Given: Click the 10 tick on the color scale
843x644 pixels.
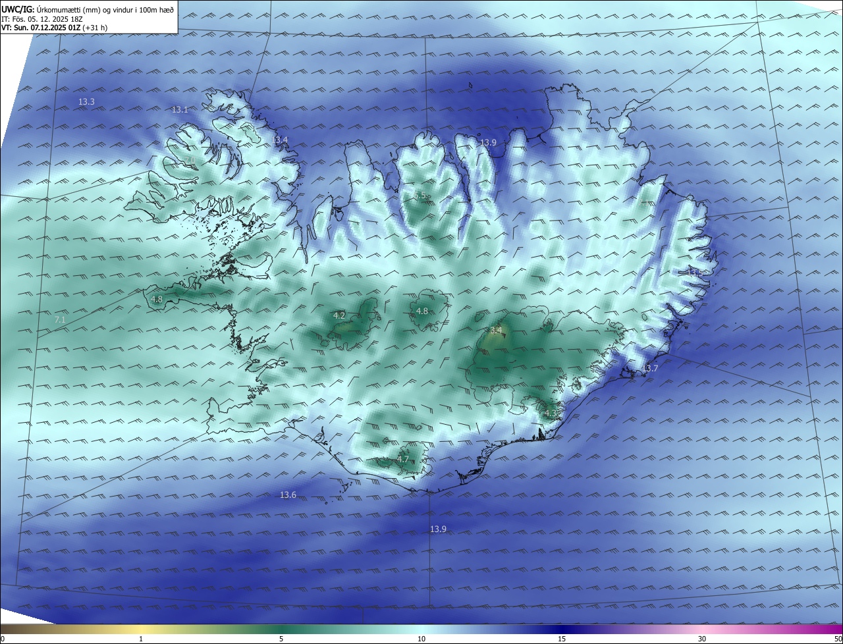Looking at the screenshot, I should click(x=421, y=639).
